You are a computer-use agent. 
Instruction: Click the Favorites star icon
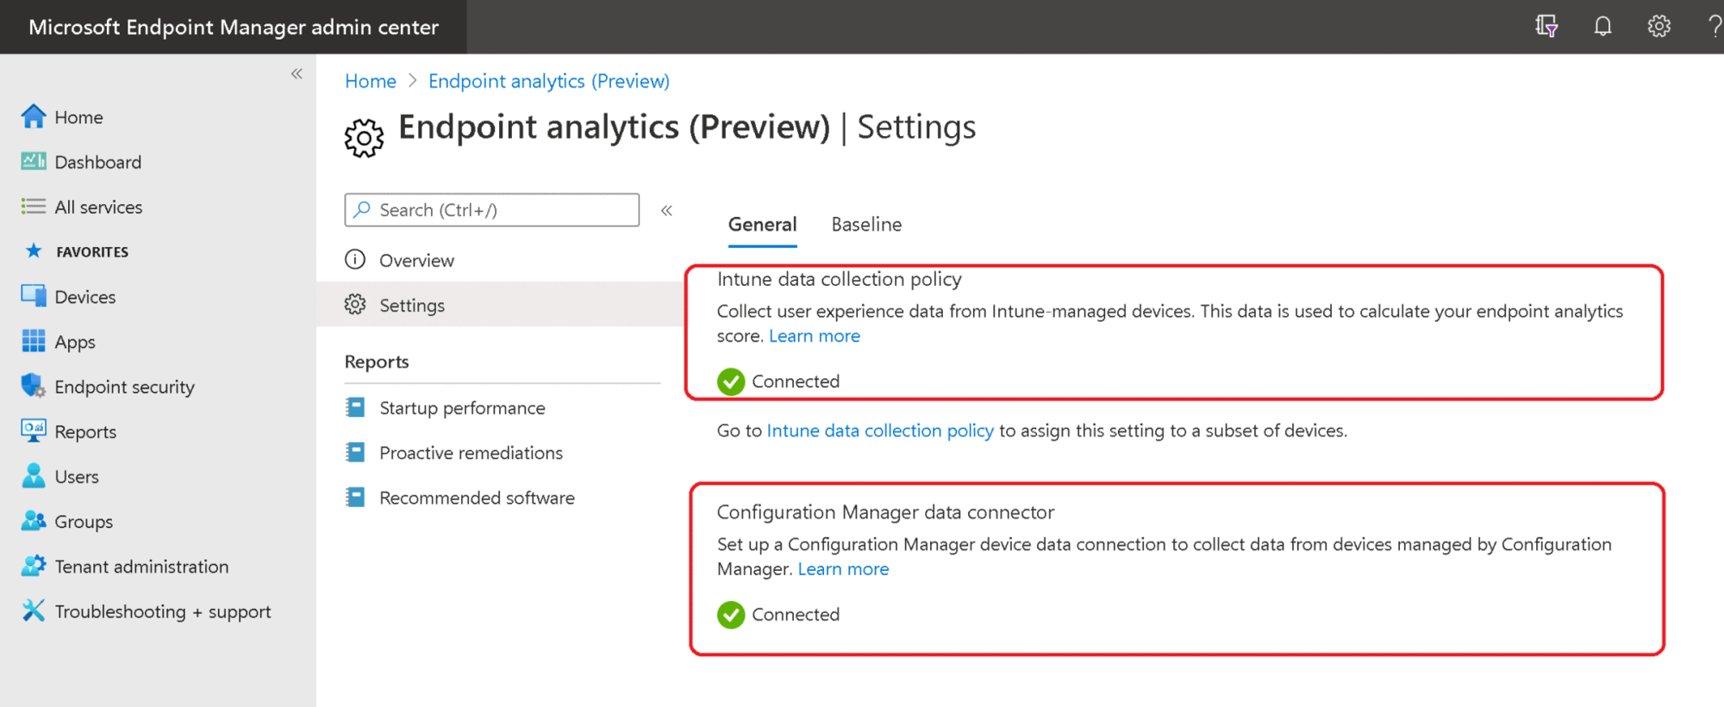(x=34, y=251)
